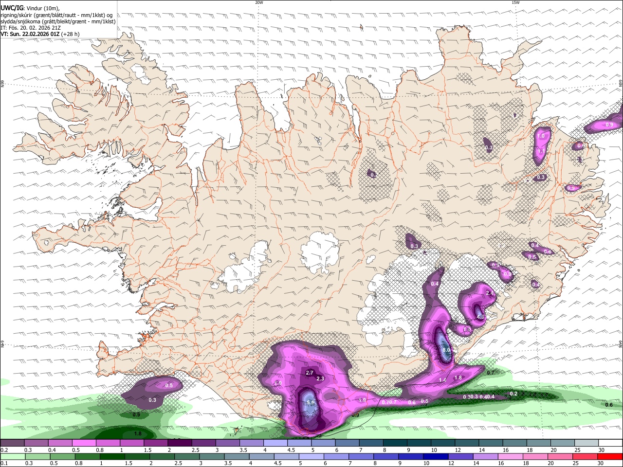Click the "1.4" value on the map

click(x=442, y=380)
